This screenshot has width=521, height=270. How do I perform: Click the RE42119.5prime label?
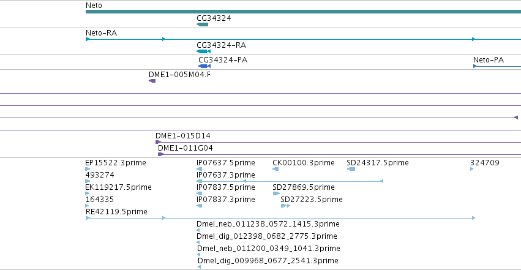coord(116,212)
